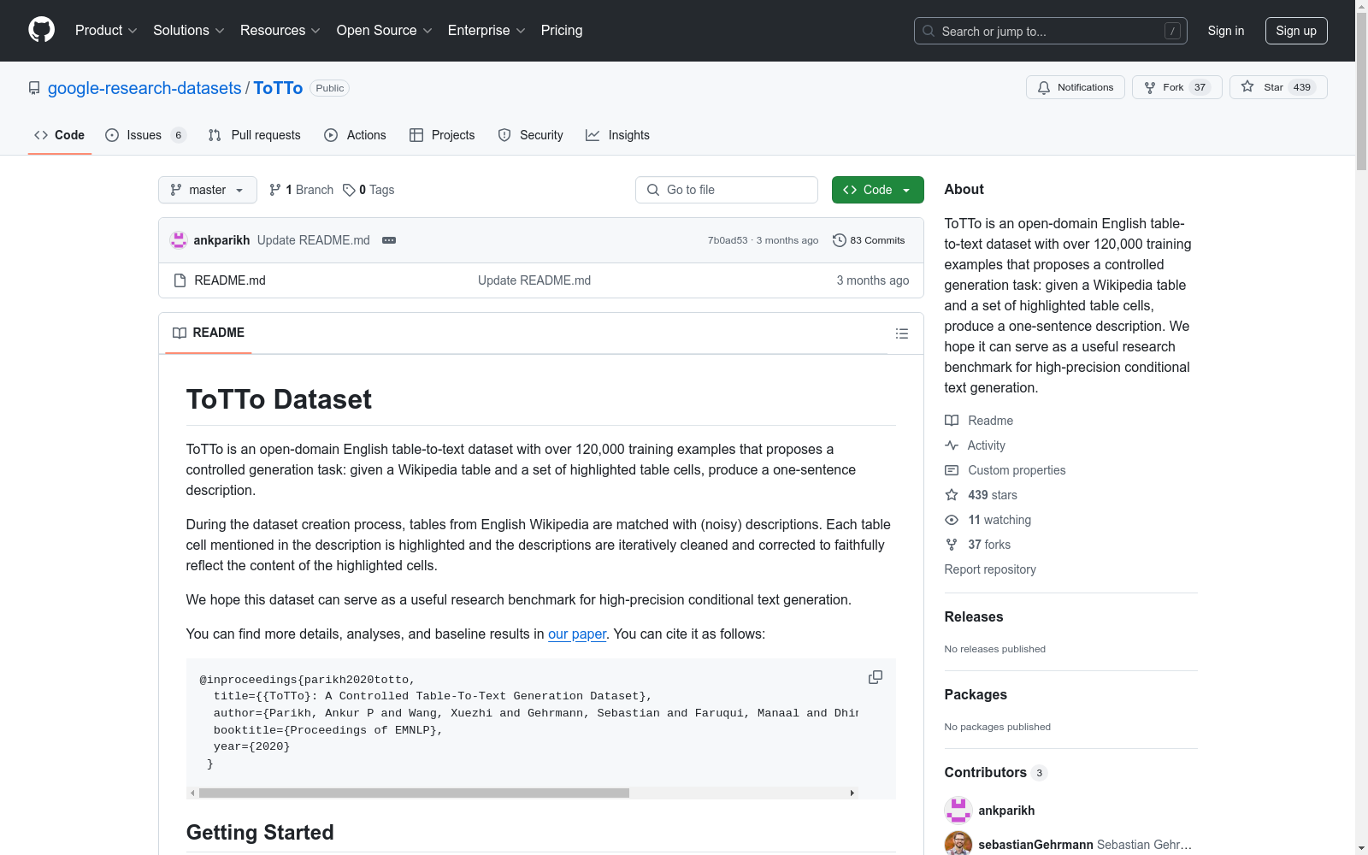
Task: Open the Insights tab
Action: (x=617, y=135)
